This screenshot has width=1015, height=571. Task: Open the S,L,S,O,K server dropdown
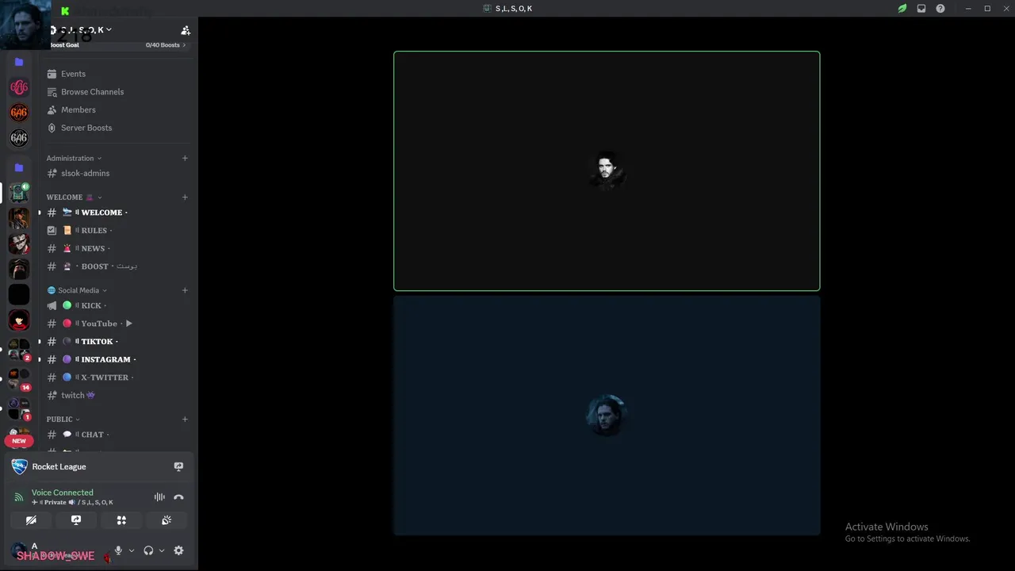tap(86, 30)
